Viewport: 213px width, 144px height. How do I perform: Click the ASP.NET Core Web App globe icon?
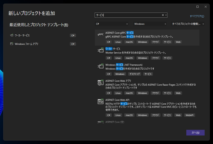[100, 82]
